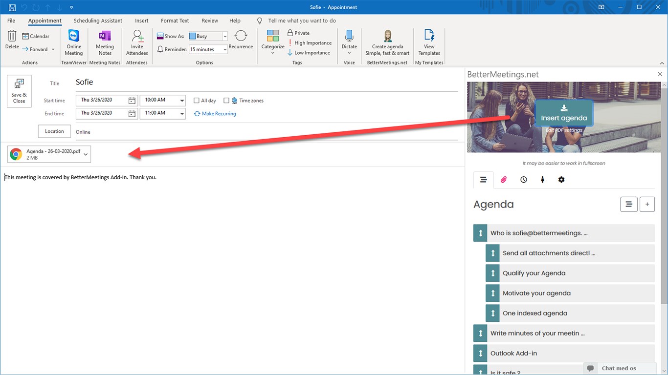Tick the All day checkbox
The width and height of the screenshot is (668, 375).
pyautogui.click(x=197, y=101)
